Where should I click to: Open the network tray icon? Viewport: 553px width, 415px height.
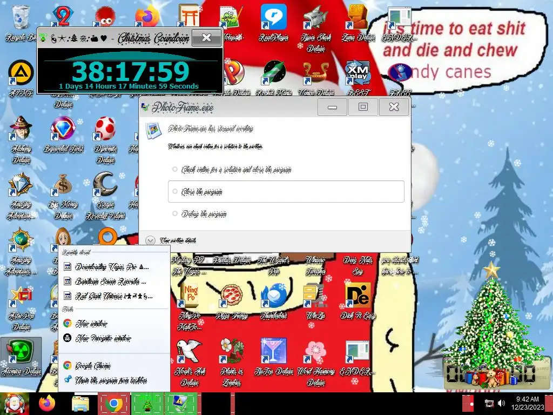[x=489, y=403]
